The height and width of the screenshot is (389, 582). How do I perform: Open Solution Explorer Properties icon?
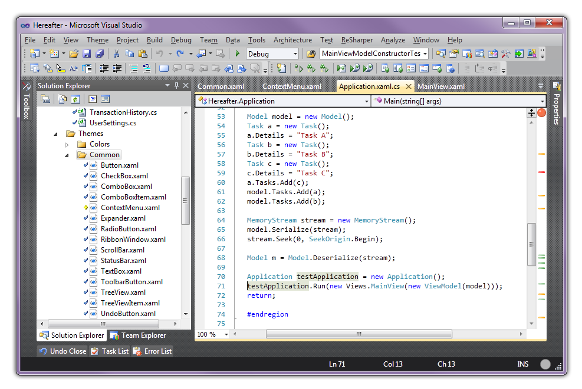click(x=45, y=99)
